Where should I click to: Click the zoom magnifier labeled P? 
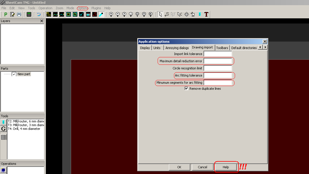pyautogui.click(x=124, y=14)
